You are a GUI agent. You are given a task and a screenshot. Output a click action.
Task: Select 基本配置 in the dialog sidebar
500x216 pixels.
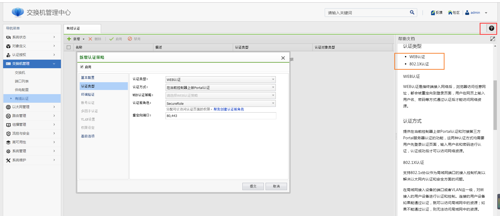point(88,78)
